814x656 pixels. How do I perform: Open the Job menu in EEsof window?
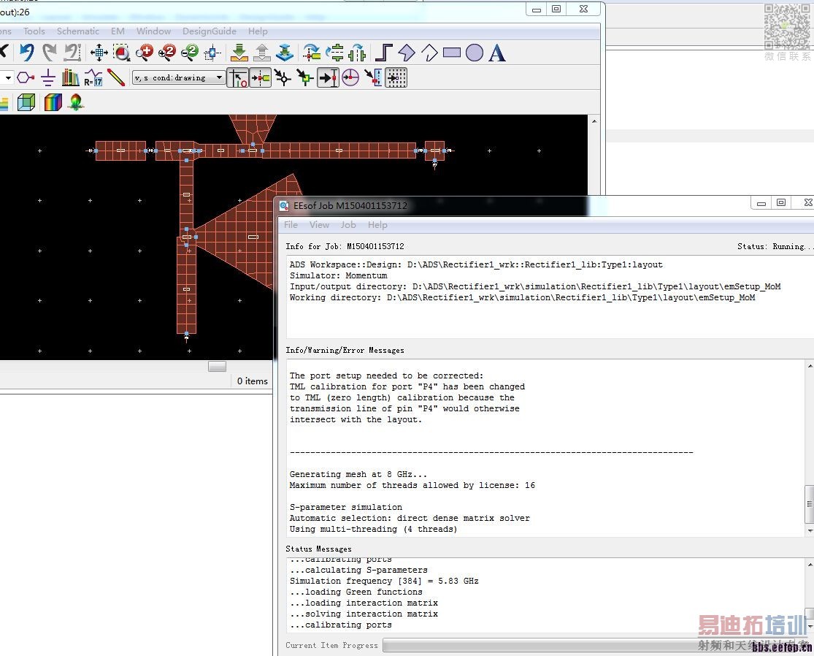[x=348, y=225]
